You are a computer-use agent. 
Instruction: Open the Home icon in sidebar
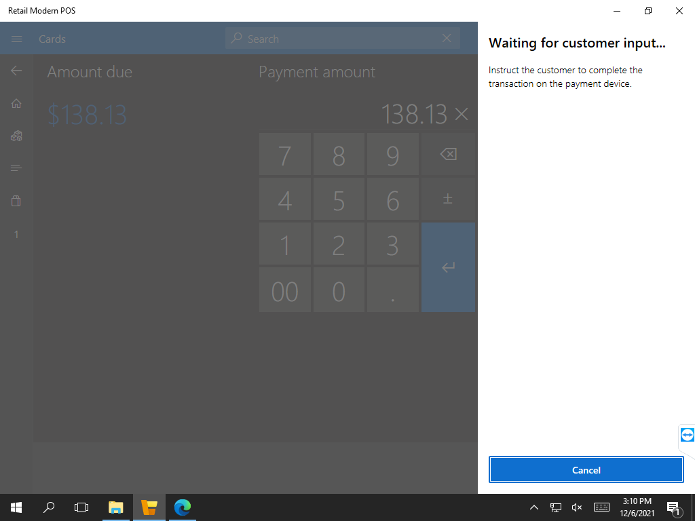tap(17, 104)
